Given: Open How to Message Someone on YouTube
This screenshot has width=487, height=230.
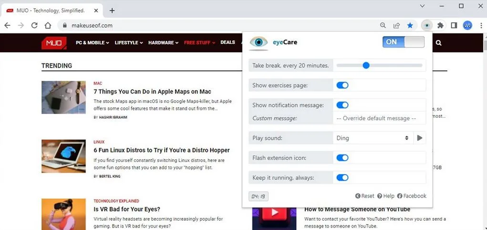Looking at the screenshot, I should tap(357, 209).
